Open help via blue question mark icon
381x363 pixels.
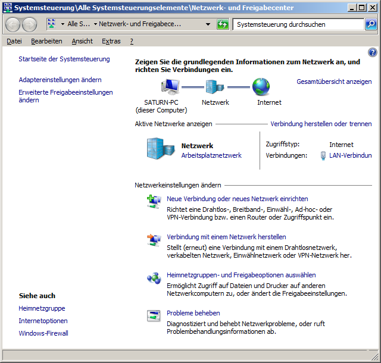(372, 52)
